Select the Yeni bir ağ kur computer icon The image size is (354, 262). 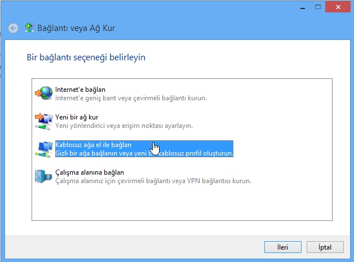coord(44,121)
